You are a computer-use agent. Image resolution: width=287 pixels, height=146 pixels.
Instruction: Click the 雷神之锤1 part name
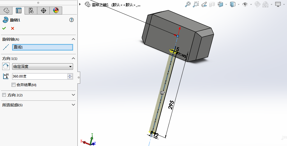(100, 5)
